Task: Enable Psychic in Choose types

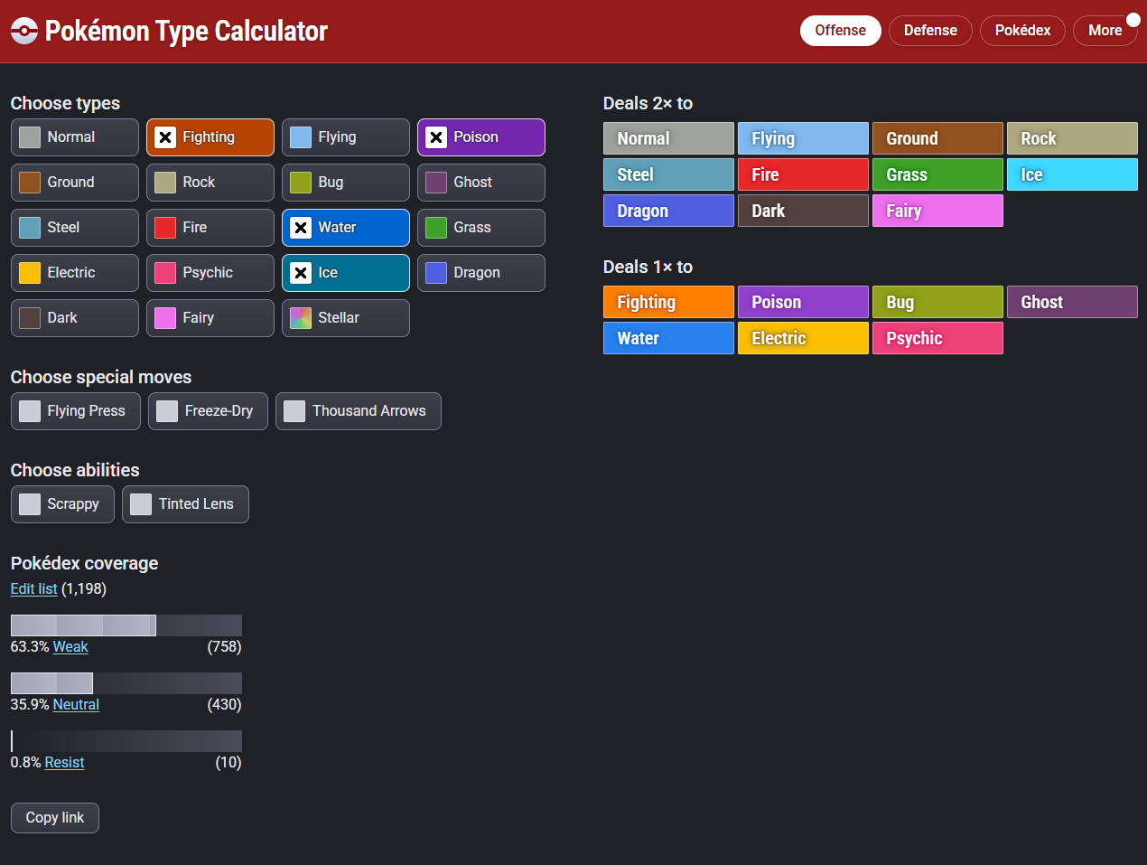Action: coord(210,273)
